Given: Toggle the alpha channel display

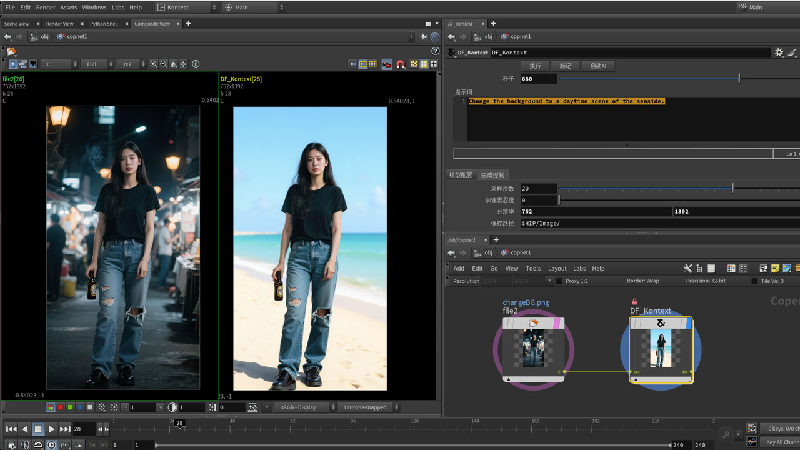Looking at the screenshot, I should click(x=90, y=407).
